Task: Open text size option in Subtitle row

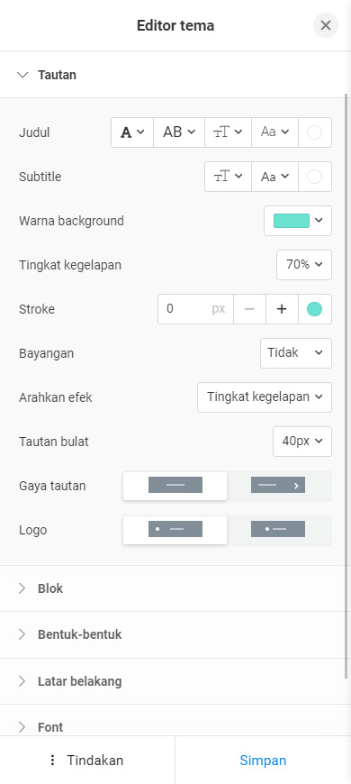Action: pos(229,177)
